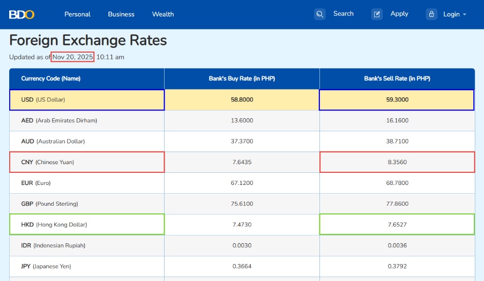Click the magnifying glass search icon
Screen dimensions: 484x281
click(x=319, y=14)
